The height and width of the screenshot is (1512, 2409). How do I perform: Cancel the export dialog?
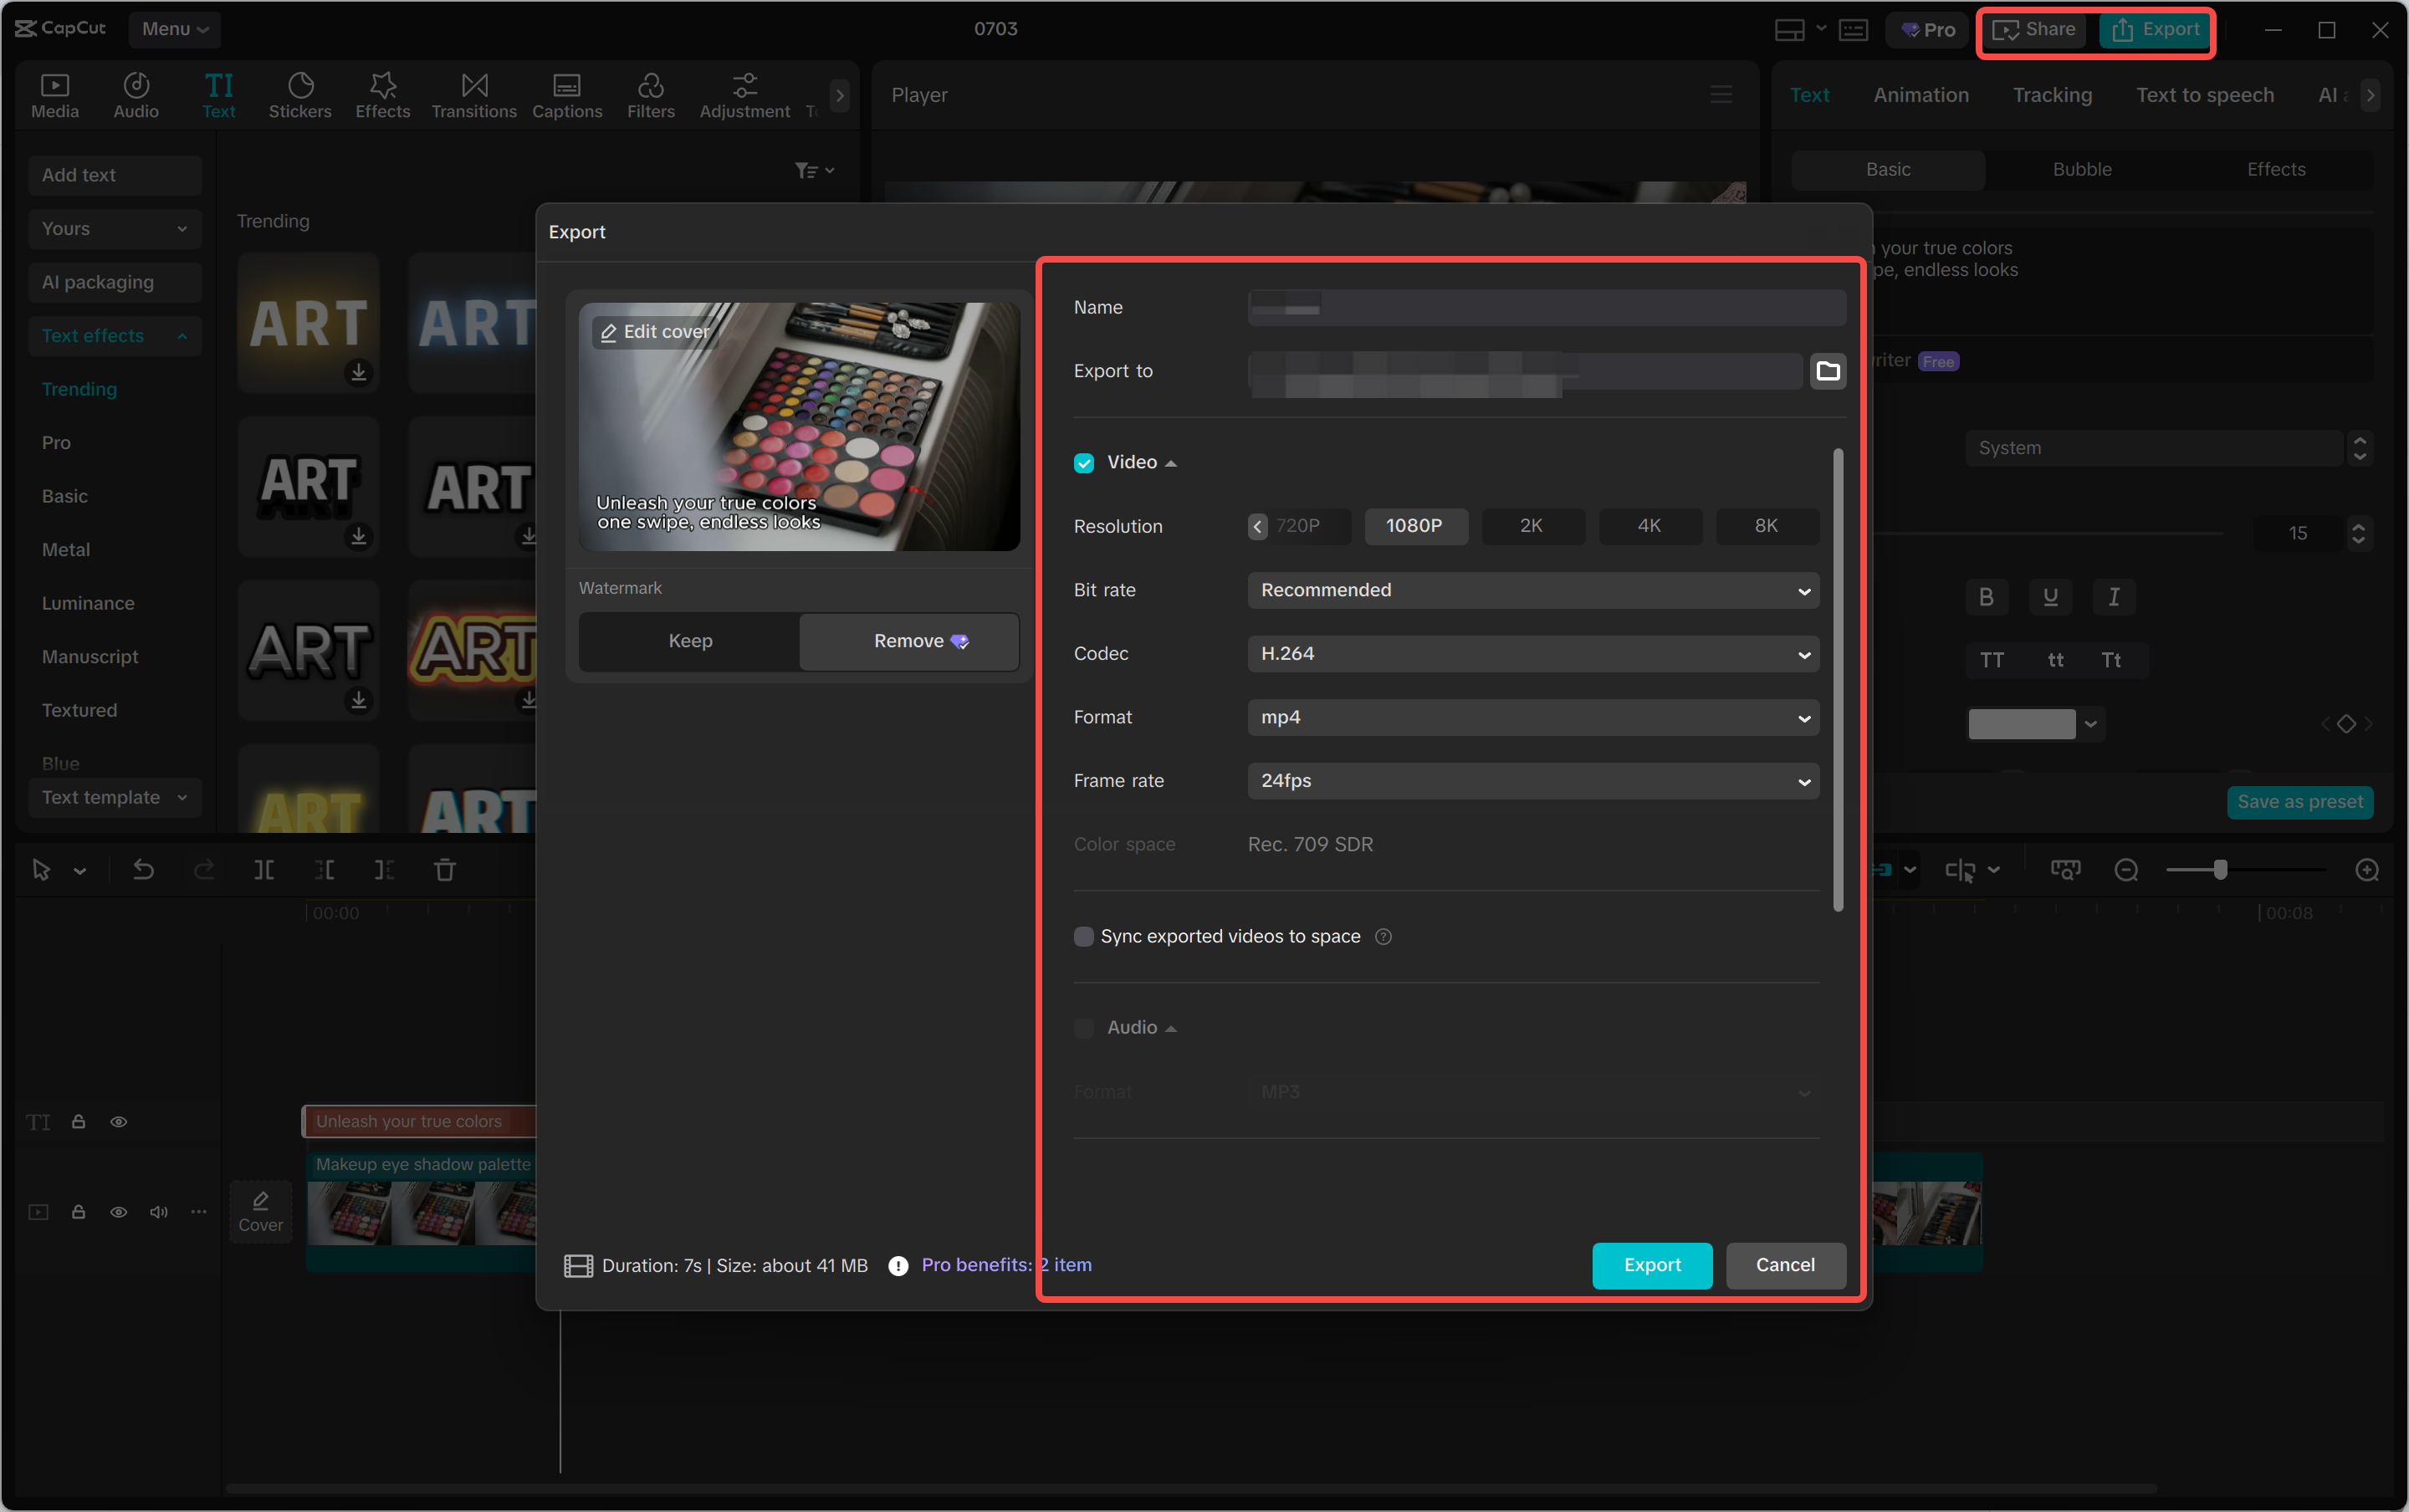(x=1785, y=1265)
